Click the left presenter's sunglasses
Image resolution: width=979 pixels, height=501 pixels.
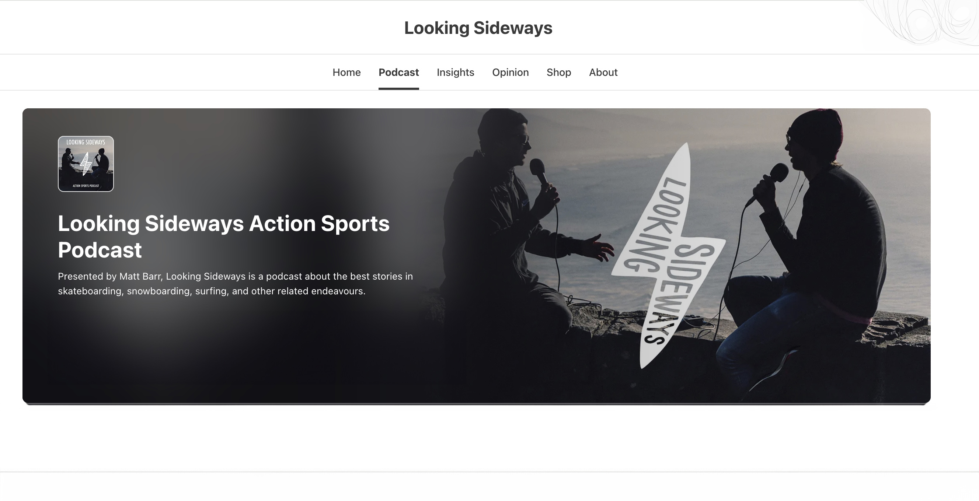[x=523, y=139]
